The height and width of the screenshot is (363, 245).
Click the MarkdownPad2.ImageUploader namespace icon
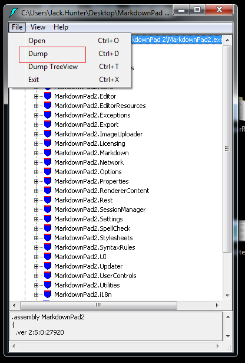coord(48,134)
